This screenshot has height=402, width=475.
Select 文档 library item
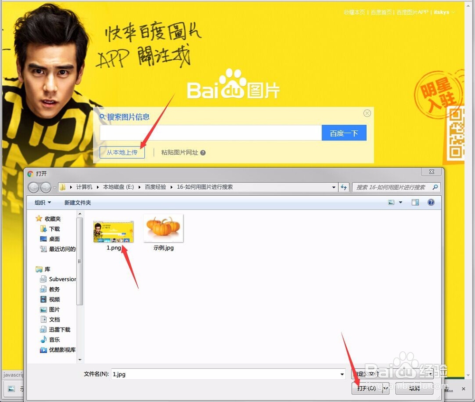tap(50, 320)
